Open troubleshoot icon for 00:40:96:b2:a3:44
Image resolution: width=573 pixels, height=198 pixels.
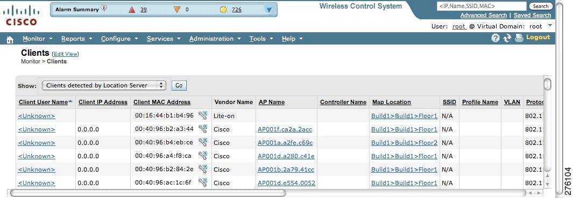(x=203, y=129)
